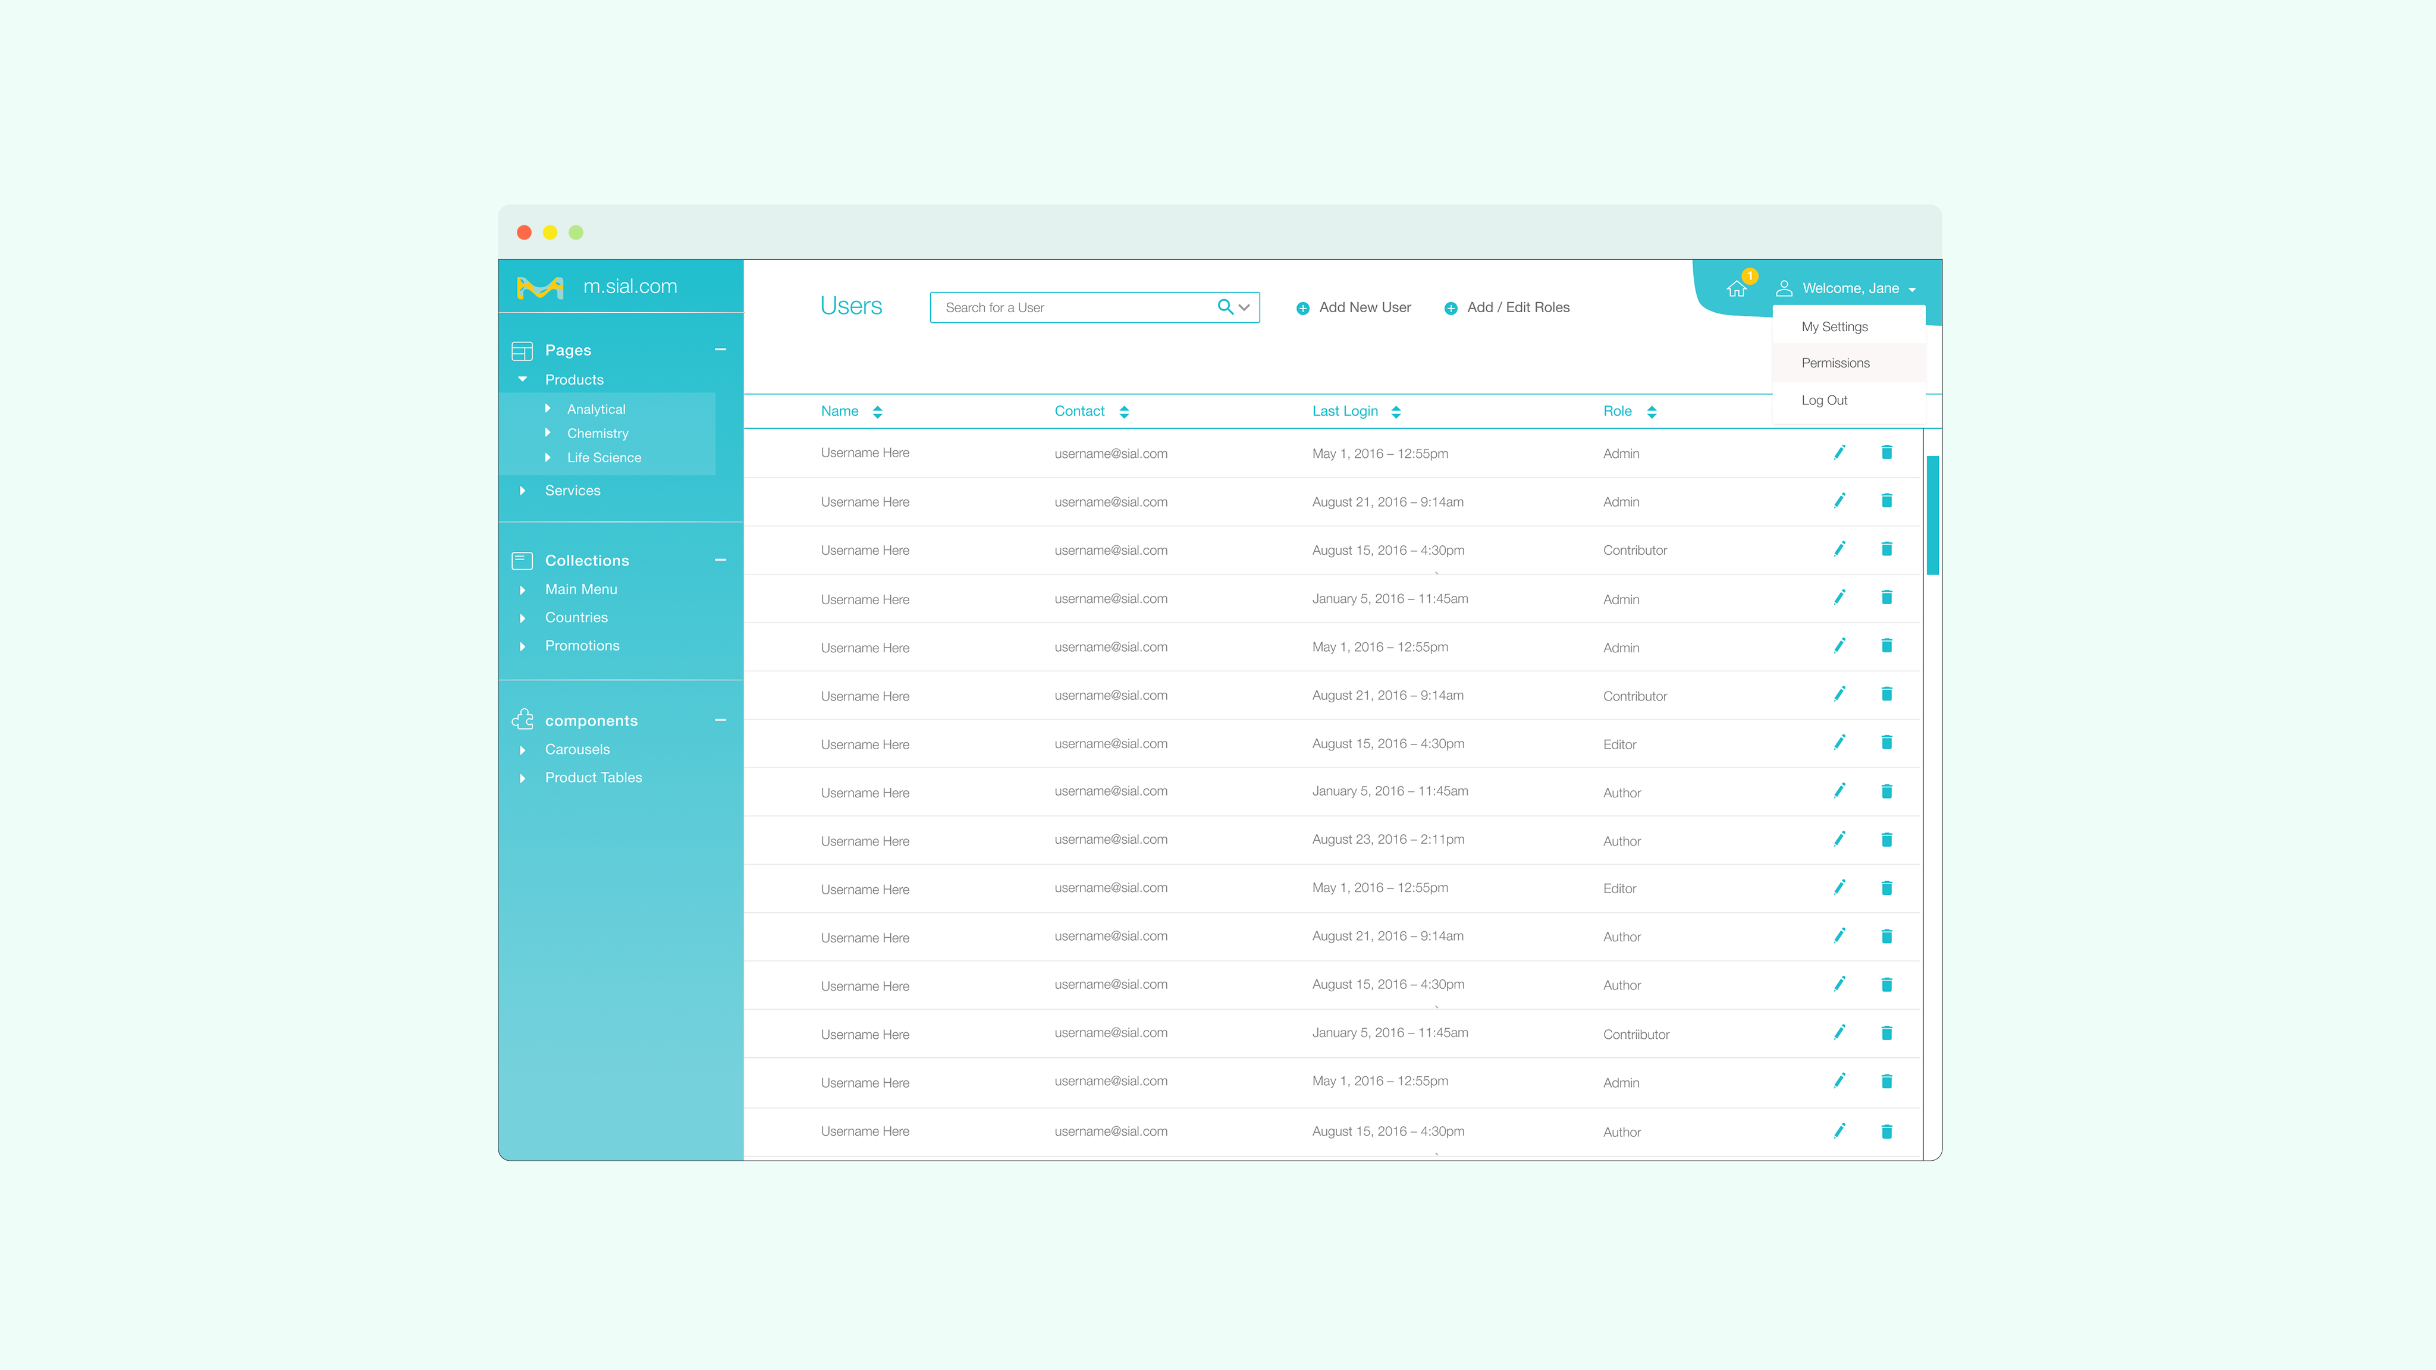Delete the user with August 23, 2016 login

pyautogui.click(x=1886, y=840)
